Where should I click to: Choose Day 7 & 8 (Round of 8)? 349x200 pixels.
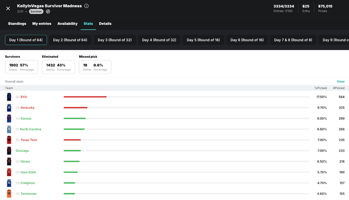[x=293, y=40]
